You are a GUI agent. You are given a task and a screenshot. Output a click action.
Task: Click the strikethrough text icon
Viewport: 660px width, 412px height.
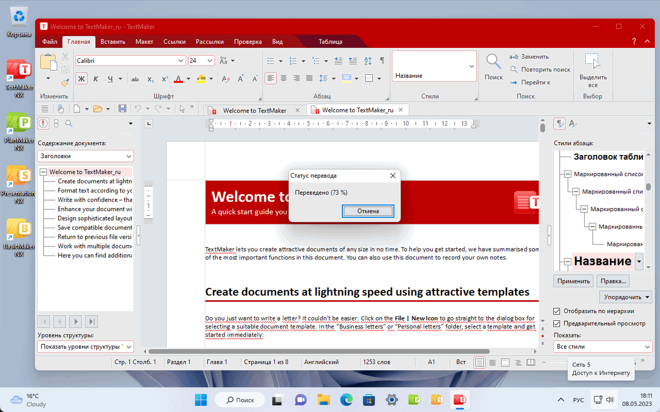tap(135, 79)
